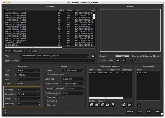Click the edit tool pencil icon
Image resolution: width=165 pixels, height=118 pixels.
(x=96, y=104)
